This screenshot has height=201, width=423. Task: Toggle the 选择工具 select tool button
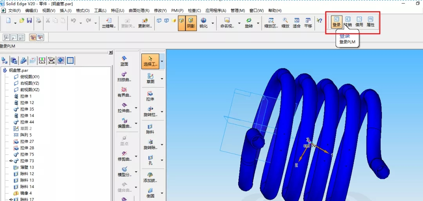[150, 61]
